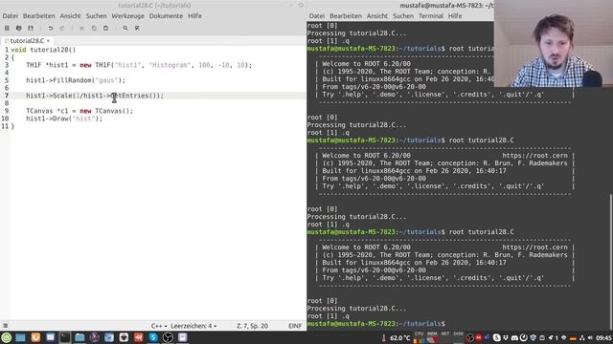Click the void tutorial28() line
Screen dimensions: 613x344
[43, 50]
